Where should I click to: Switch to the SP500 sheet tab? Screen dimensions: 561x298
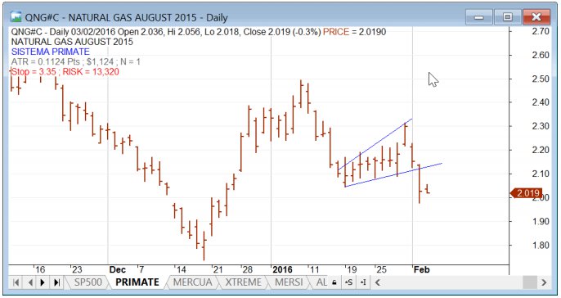coord(88,282)
